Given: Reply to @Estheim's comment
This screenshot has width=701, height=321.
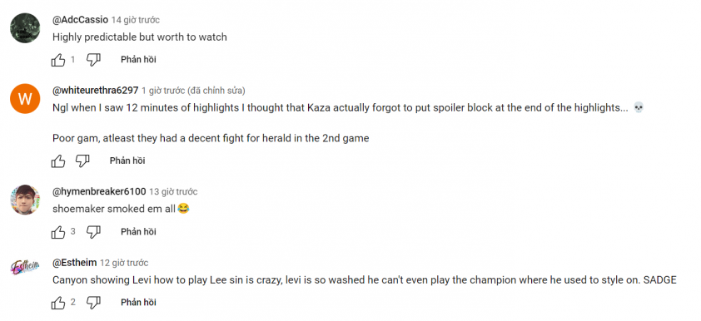Looking at the screenshot, I should [138, 304].
